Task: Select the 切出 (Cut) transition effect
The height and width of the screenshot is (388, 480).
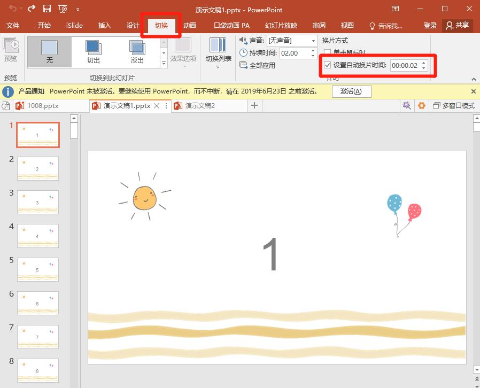Action: click(94, 52)
